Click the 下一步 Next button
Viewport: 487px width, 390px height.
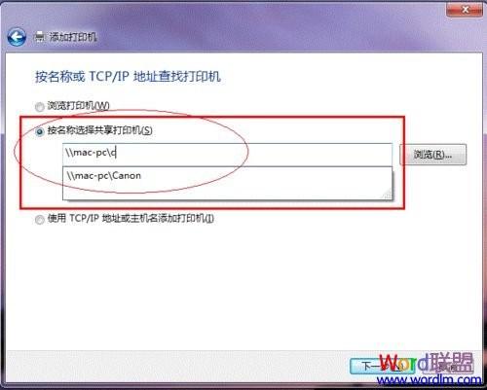coord(382,366)
